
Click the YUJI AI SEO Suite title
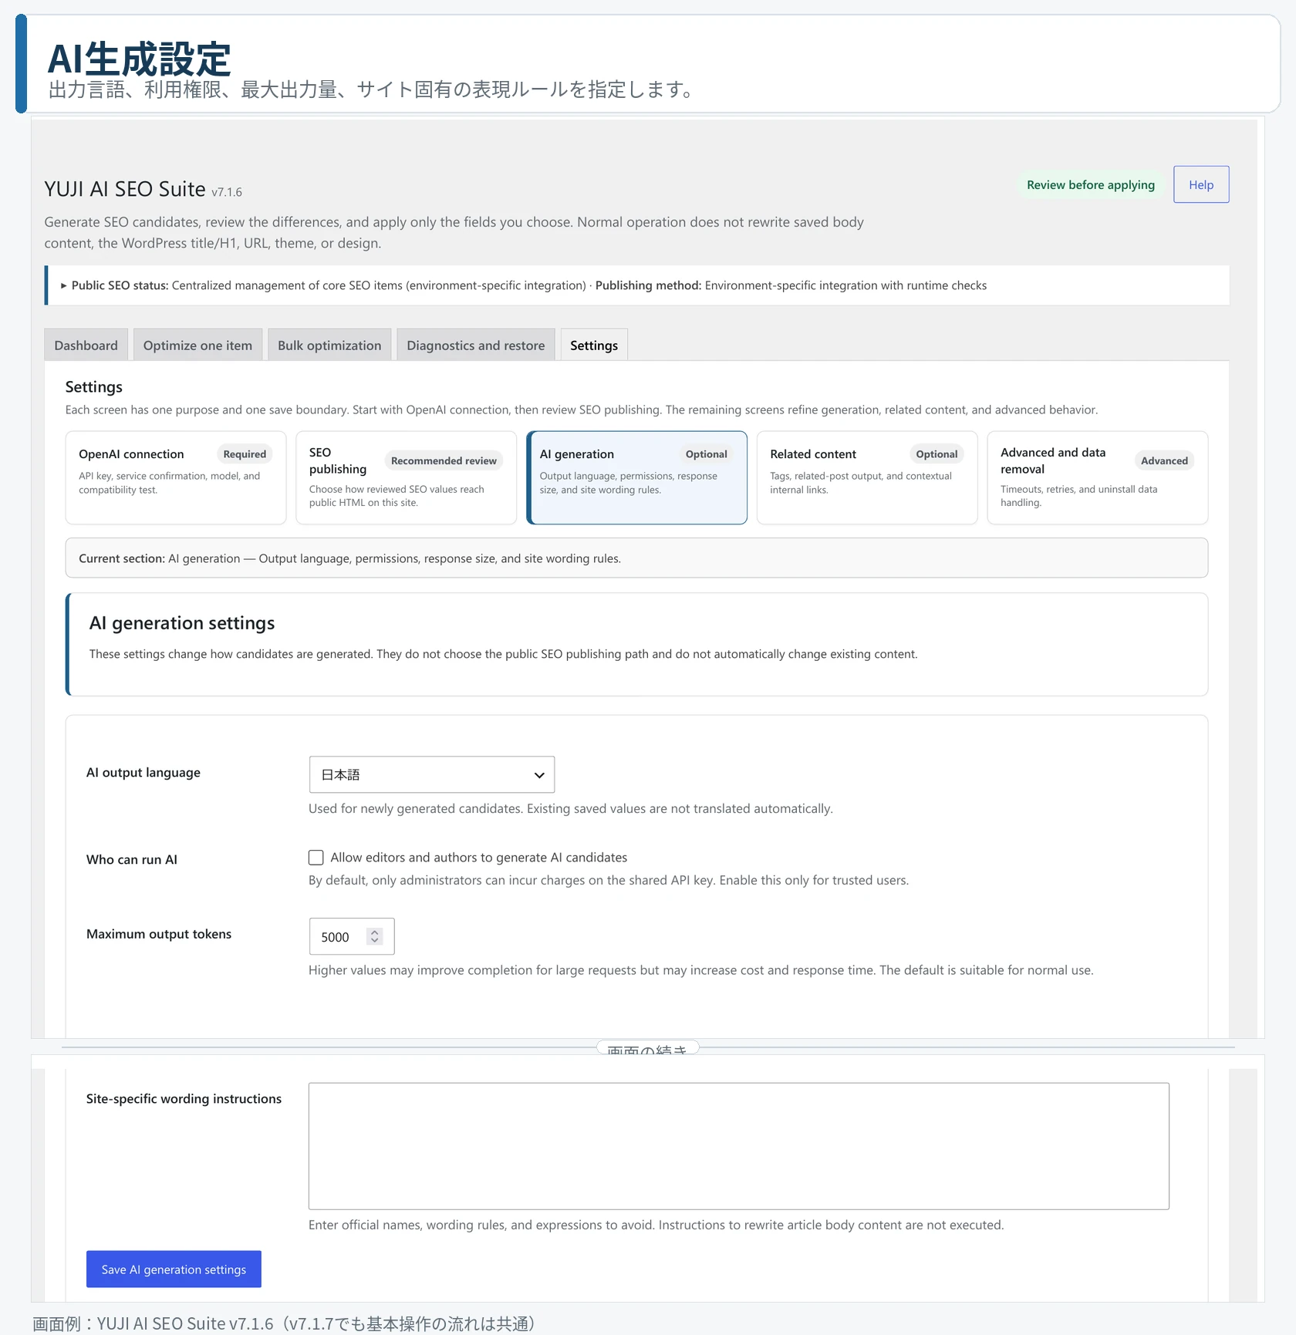pos(125,189)
